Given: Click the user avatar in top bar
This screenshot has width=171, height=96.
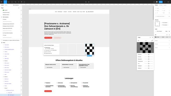Looking at the screenshot, I should click(157, 2).
